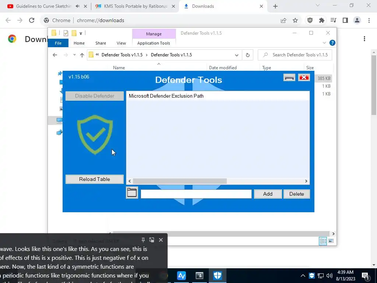Open Chrome media controls icon
Image resolution: width=377 pixels, height=283 pixels.
click(334, 21)
